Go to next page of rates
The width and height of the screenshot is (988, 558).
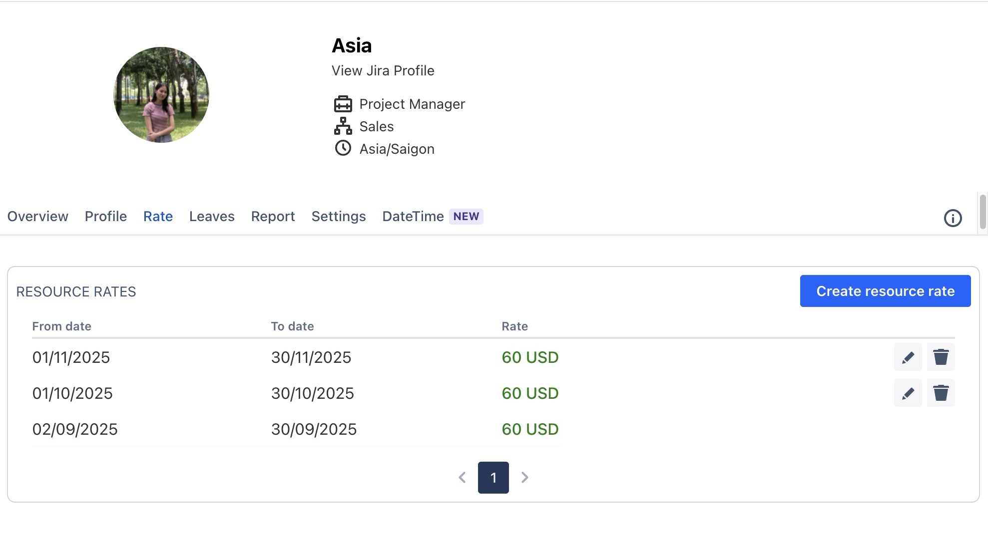pos(524,478)
